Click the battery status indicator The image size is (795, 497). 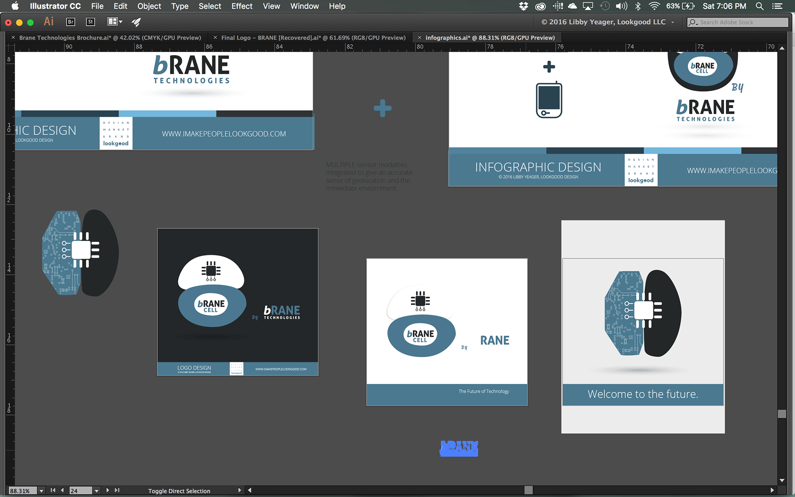tap(680, 6)
